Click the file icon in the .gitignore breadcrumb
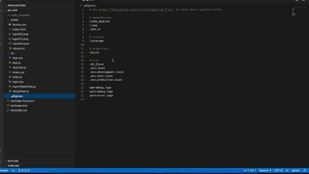 point(81,5)
